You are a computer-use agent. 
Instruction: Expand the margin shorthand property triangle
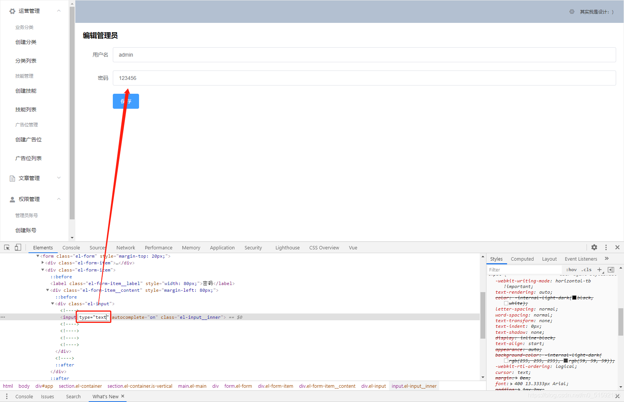(x=517, y=378)
